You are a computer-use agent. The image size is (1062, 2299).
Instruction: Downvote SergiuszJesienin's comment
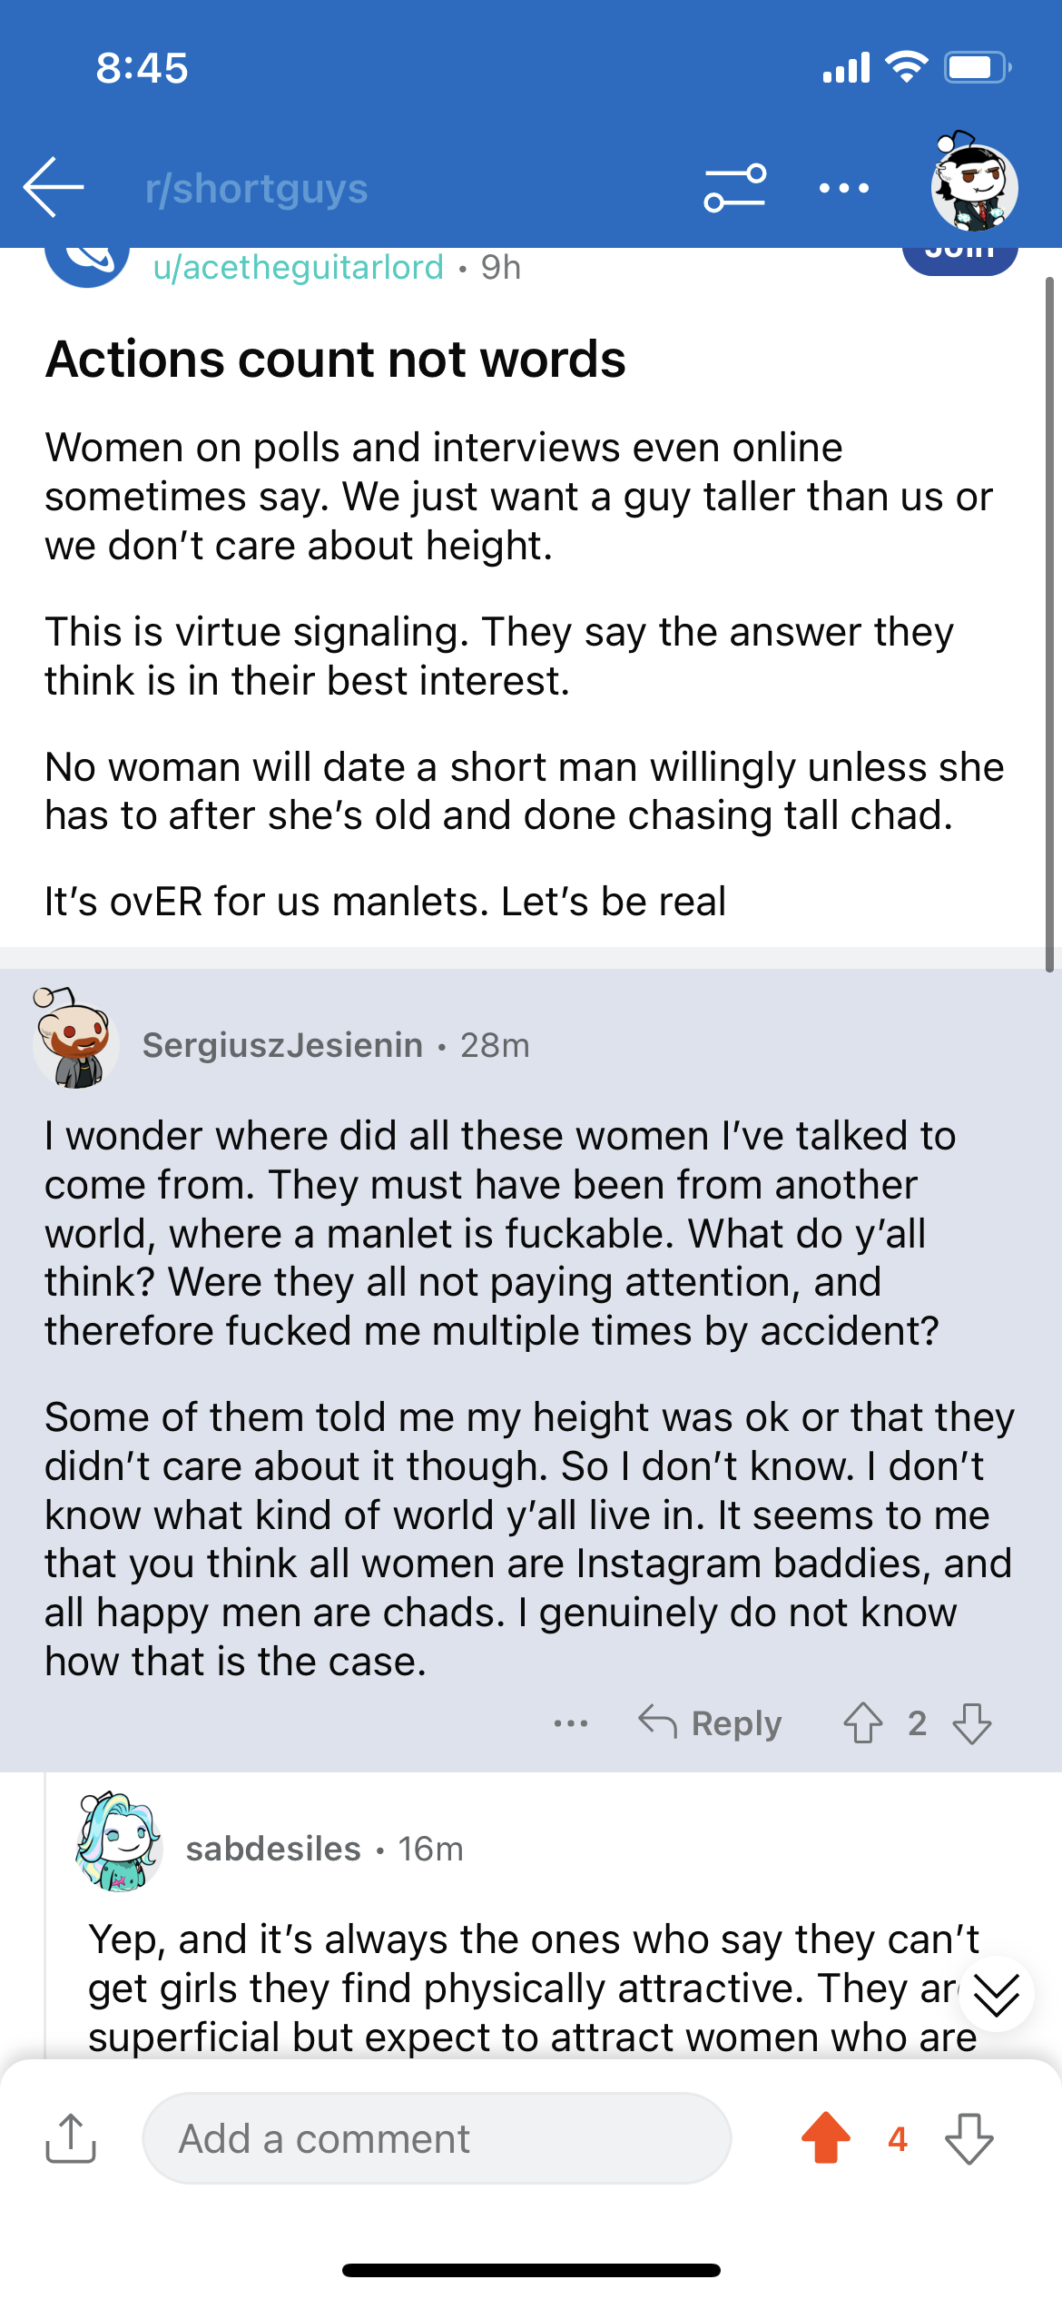972,1722
